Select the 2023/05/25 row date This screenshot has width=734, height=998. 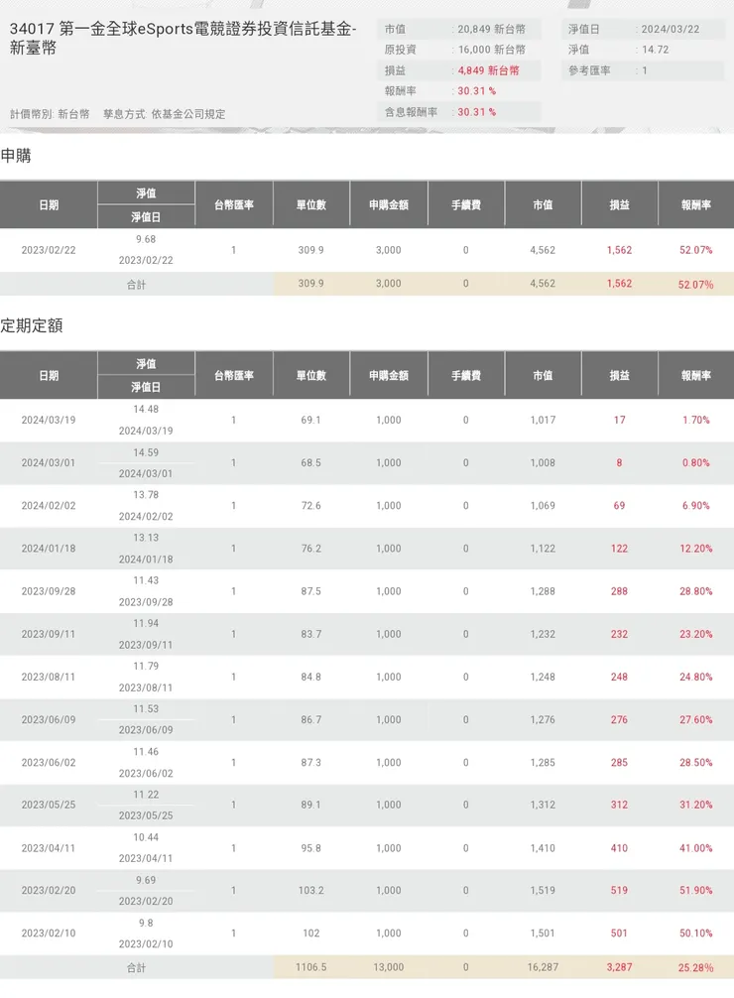pyautogui.click(x=49, y=805)
